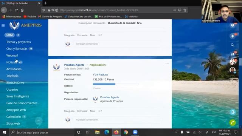Open Task View in the taskbar

pyautogui.click(x=88, y=132)
